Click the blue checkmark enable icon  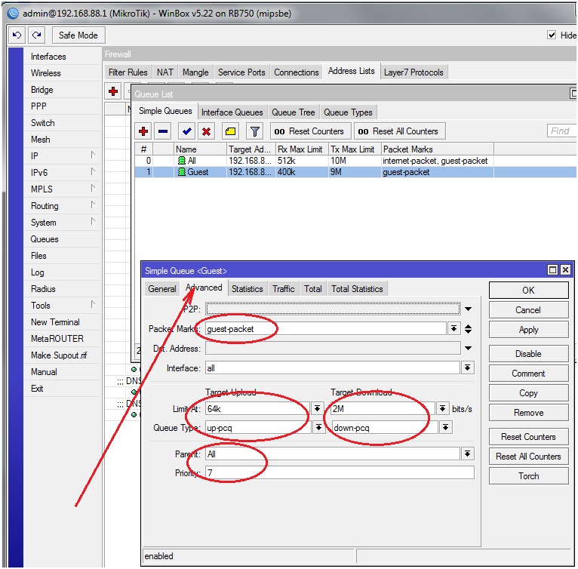point(187,131)
